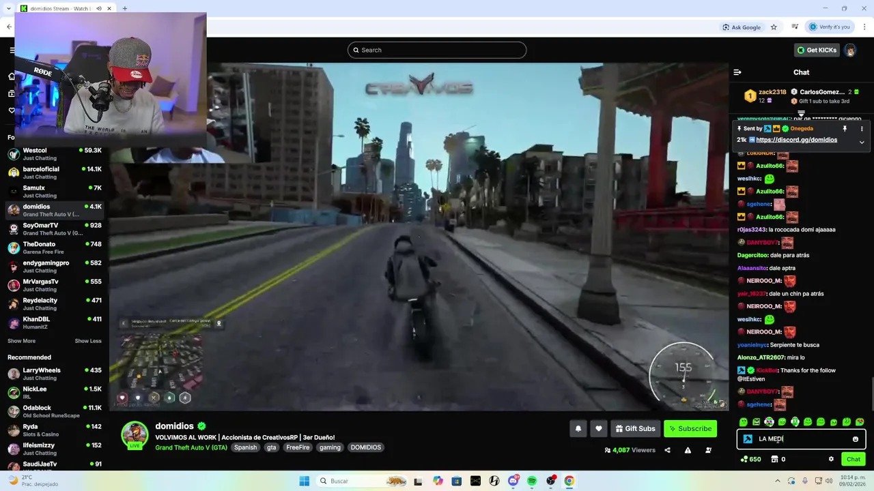
Task: Open the barceloficial channel in sidebar
Action: tap(55, 173)
